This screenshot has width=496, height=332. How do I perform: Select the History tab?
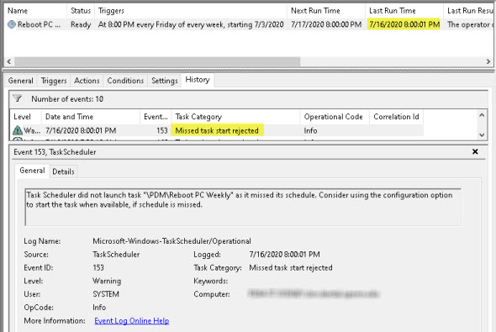click(198, 80)
